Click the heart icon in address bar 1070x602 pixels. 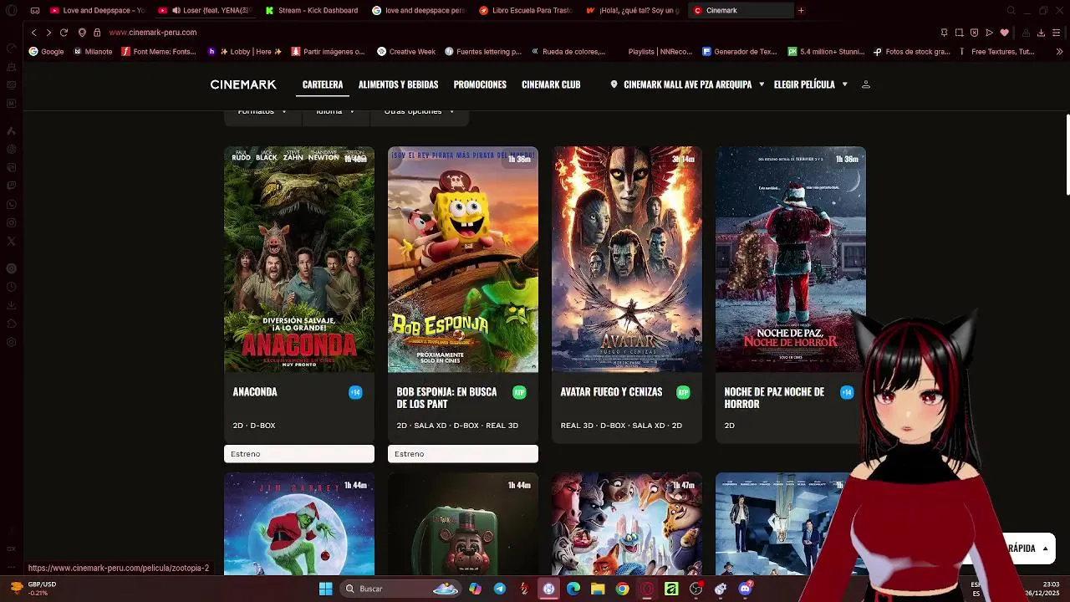[1004, 33]
